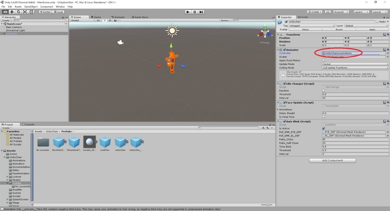Uncheck the Is Active checkbox
The height and width of the screenshot is (211, 390).
click(323, 129)
